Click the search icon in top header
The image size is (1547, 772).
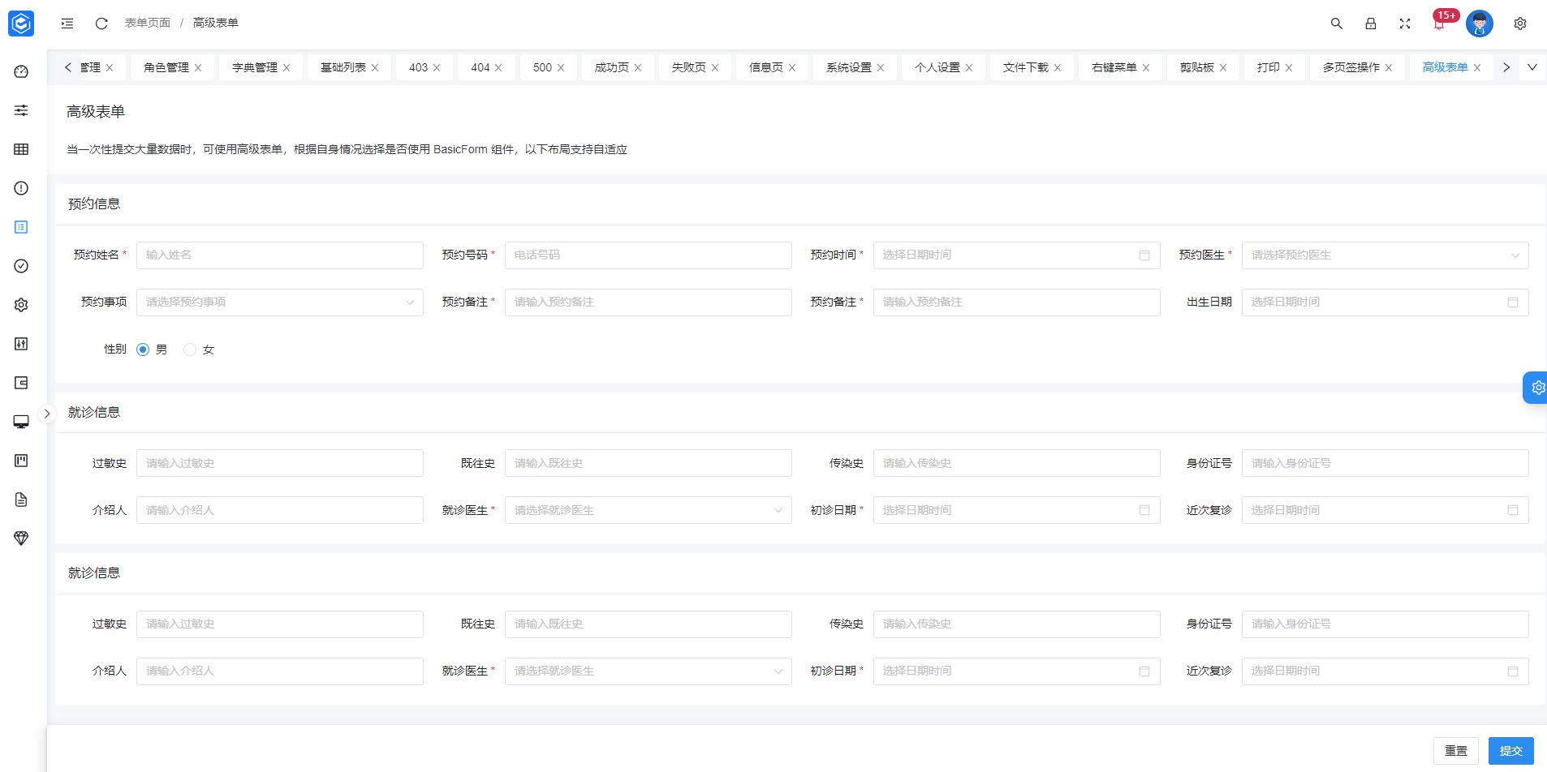[1336, 24]
